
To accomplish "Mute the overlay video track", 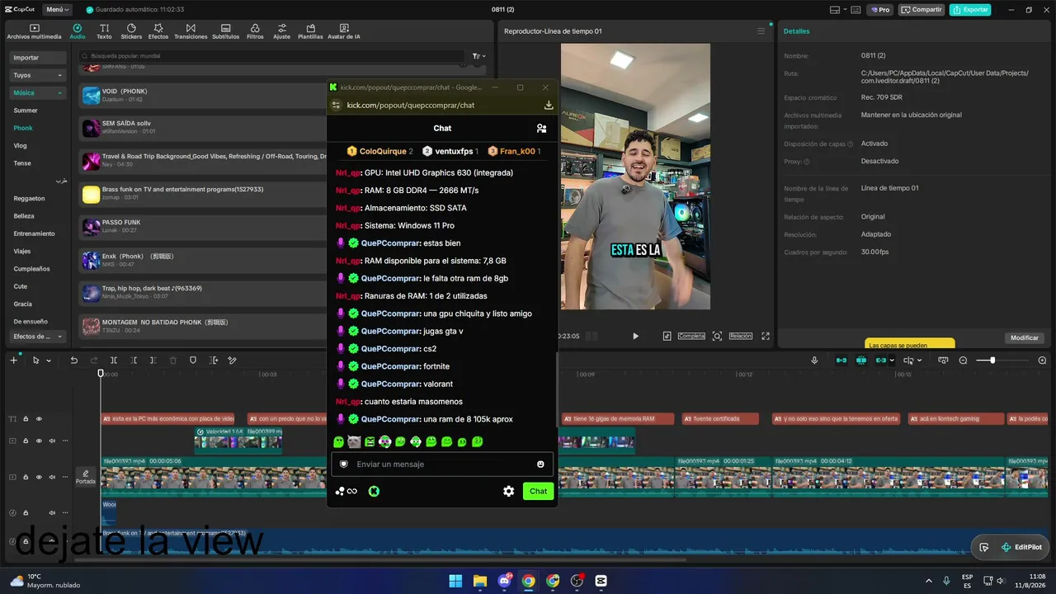I will click(52, 441).
